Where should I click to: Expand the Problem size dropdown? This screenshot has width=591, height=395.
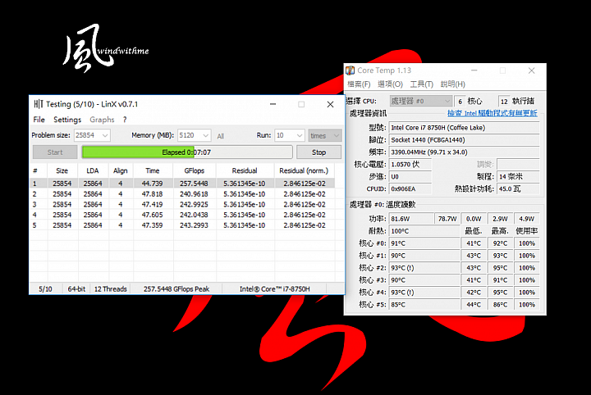tap(105, 135)
